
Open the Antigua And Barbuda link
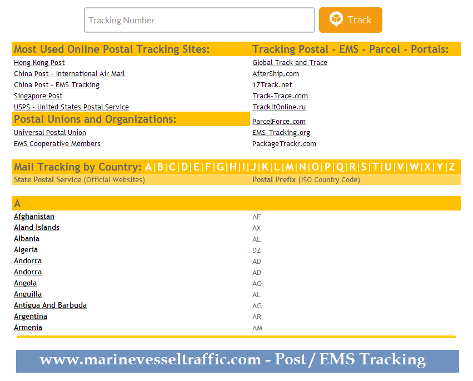pyautogui.click(x=50, y=305)
